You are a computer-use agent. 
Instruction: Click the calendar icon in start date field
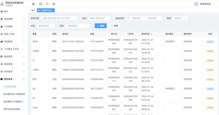click(x=128, y=18)
